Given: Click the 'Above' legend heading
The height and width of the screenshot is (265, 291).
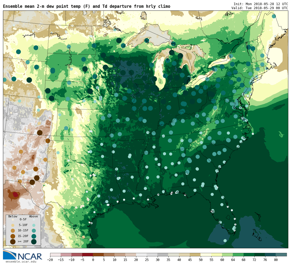Looking at the screenshot, I should pos(33,216).
